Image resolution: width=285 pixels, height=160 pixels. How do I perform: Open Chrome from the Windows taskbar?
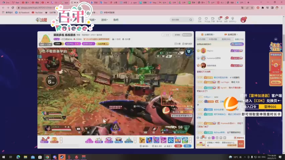click(47, 157)
